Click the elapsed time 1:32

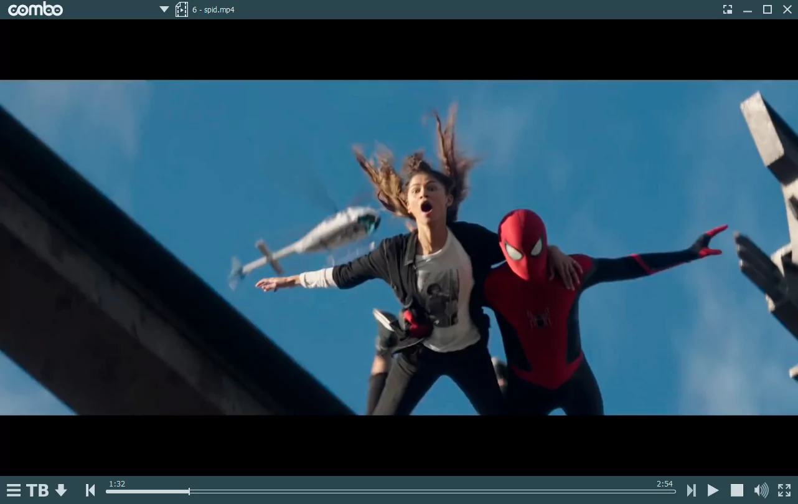pos(117,484)
